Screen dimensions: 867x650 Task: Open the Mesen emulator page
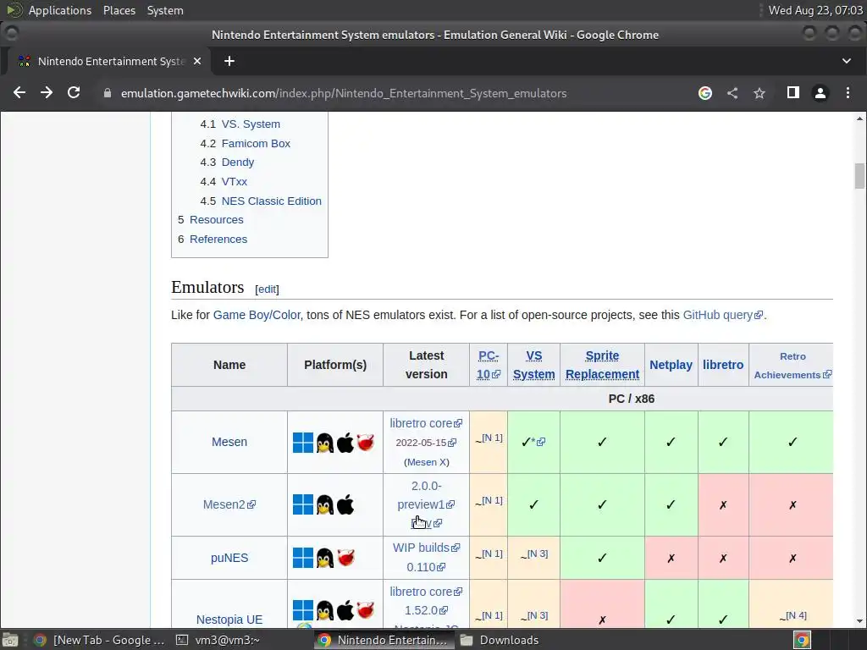click(229, 442)
